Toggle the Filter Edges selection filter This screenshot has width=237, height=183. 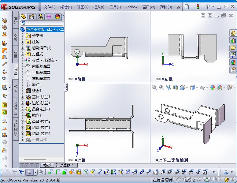tap(57, 172)
